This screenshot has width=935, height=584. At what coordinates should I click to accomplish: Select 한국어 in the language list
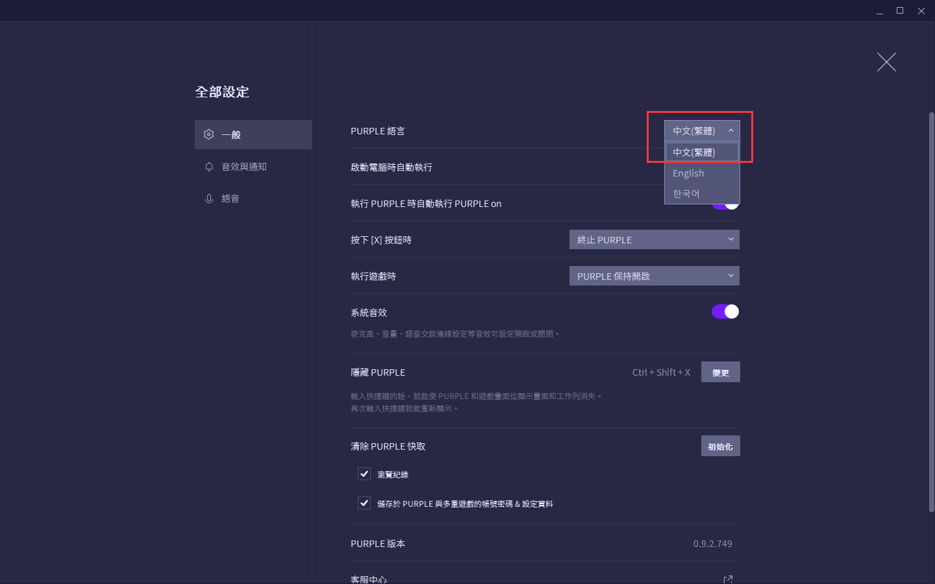(702, 193)
